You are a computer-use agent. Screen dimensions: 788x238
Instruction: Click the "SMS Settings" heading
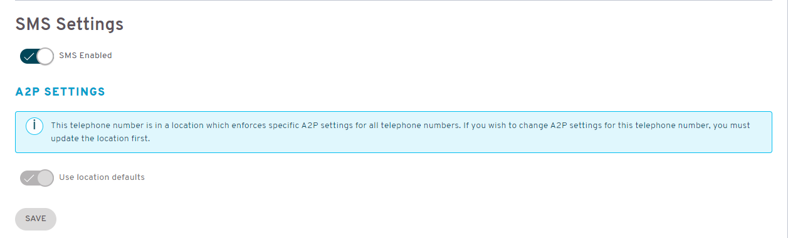[x=69, y=24]
